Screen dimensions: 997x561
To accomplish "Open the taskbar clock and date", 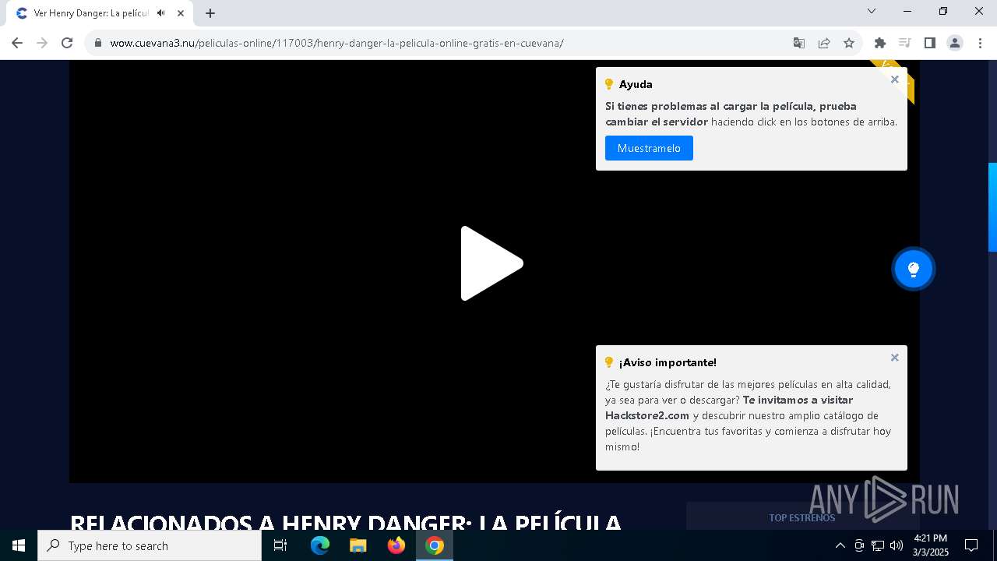I will [x=930, y=545].
